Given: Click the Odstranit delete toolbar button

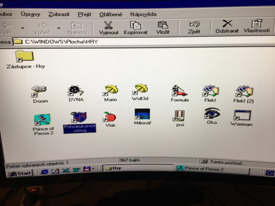Looking at the screenshot, I should click(227, 27).
